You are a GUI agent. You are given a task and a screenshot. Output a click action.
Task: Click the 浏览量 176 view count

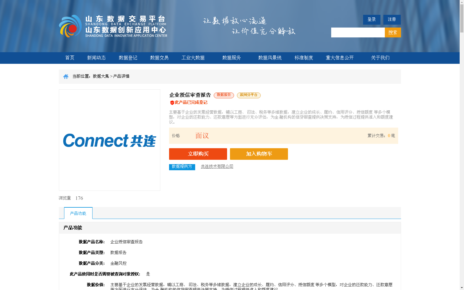[x=71, y=198]
